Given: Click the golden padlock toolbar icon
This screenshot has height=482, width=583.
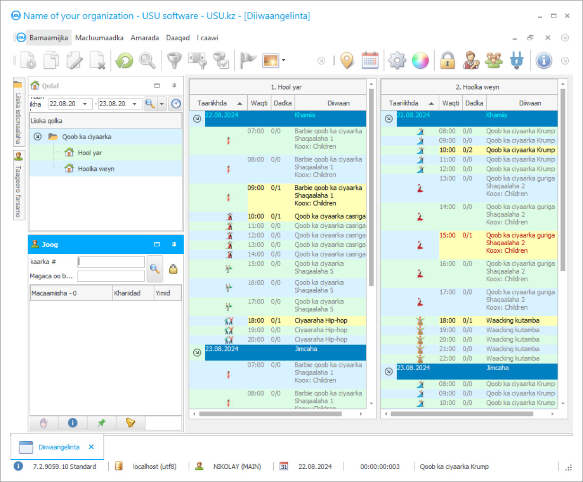Looking at the screenshot, I should click(x=447, y=61).
